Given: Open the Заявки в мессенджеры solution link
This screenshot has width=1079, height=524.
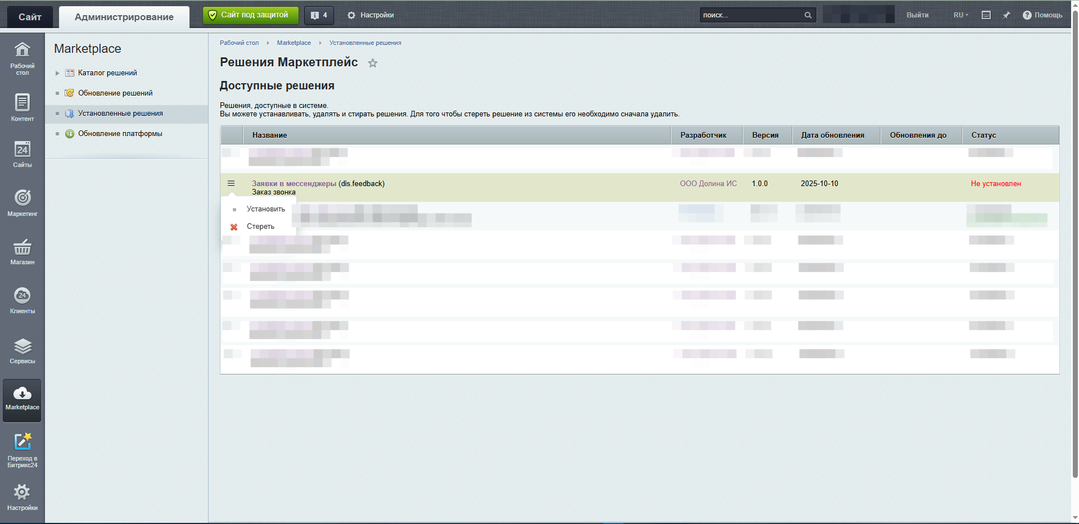Looking at the screenshot, I should pos(294,184).
